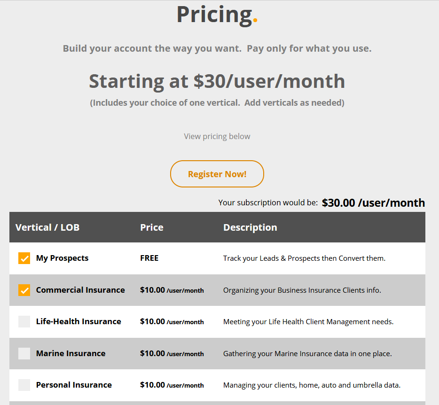Click the Marine Insurance description text
The height and width of the screenshot is (405, 439).
(307, 353)
